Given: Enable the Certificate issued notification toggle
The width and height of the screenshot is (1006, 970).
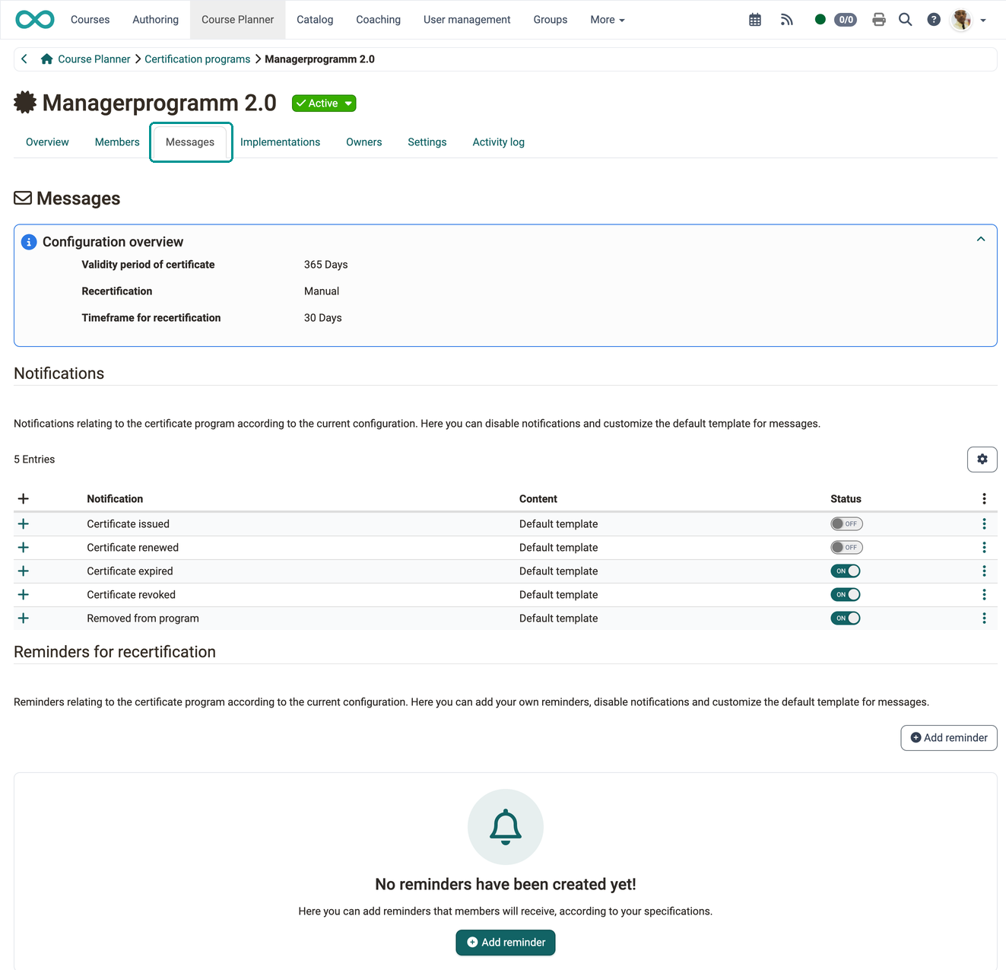Looking at the screenshot, I should tap(846, 523).
